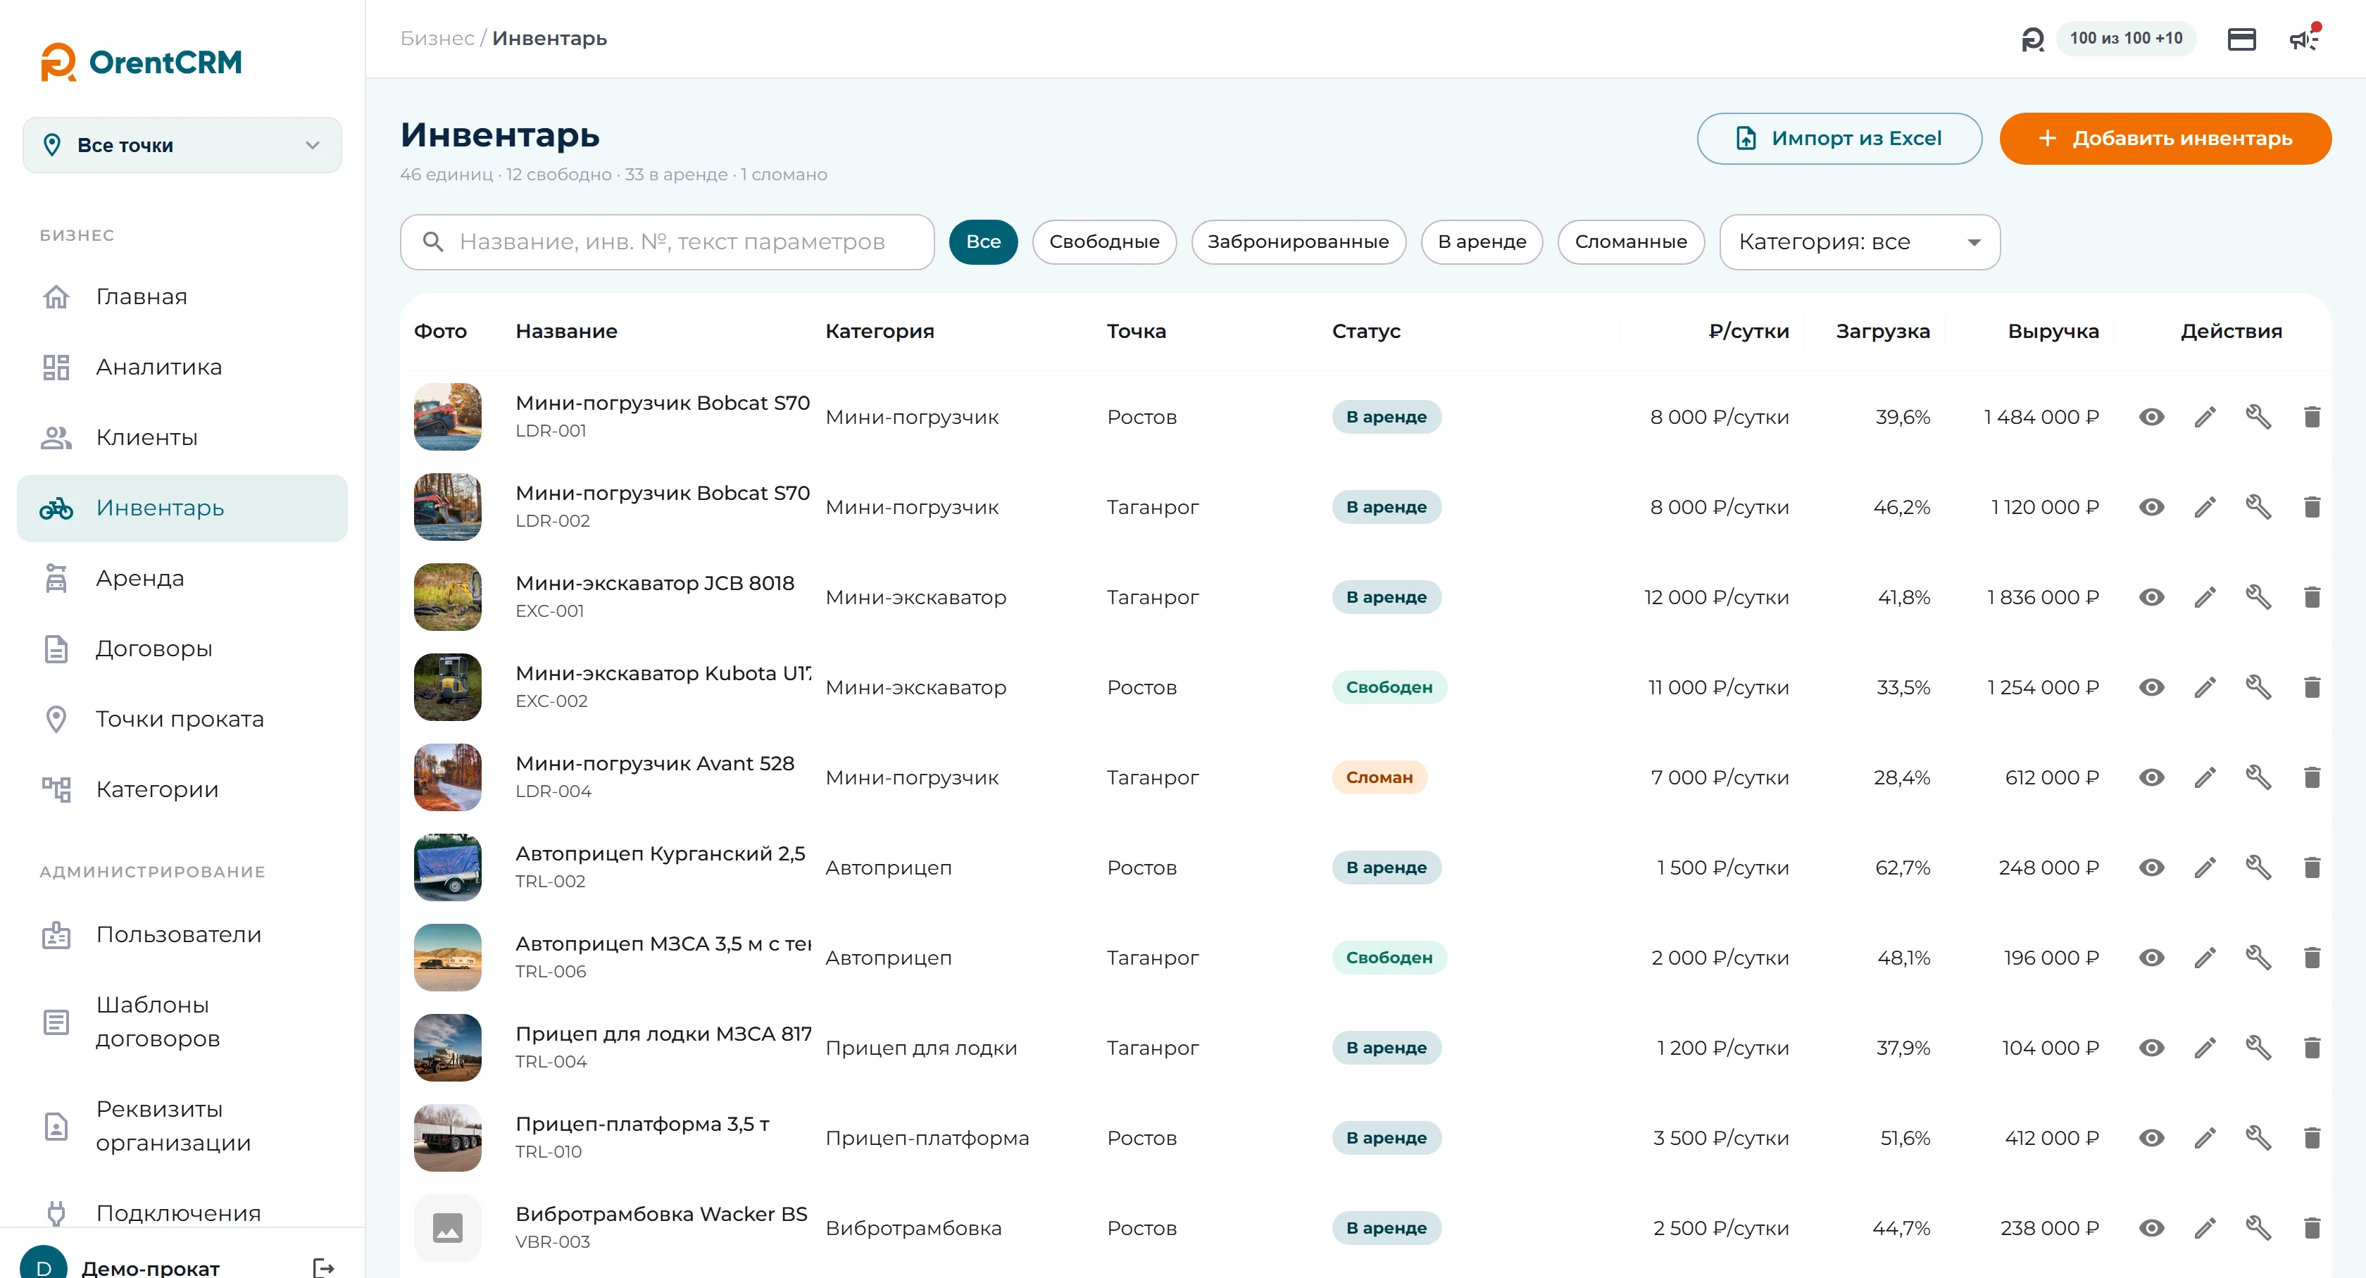Go to Клиенты section
The width and height of the screenshot is (2366, 1278).
pyautogui.click(x=182, y=437)
